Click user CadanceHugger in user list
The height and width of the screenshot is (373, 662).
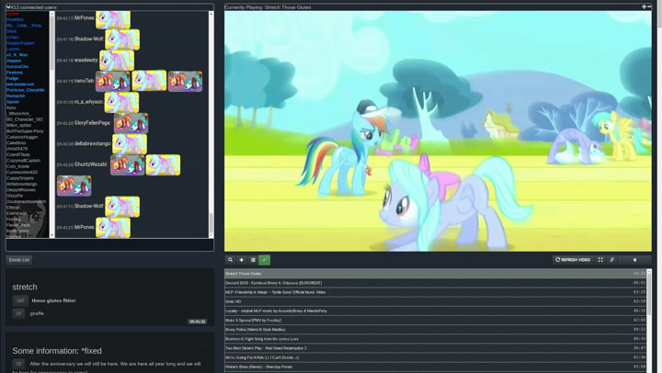(22, 137)
